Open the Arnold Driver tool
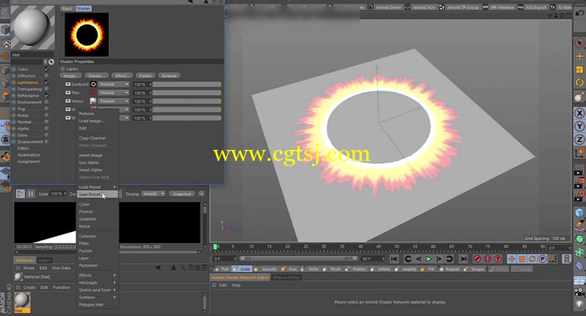Image resolution: width=586 pixels, height=316 pixels. pyautogui.click(x=385, y=7)
